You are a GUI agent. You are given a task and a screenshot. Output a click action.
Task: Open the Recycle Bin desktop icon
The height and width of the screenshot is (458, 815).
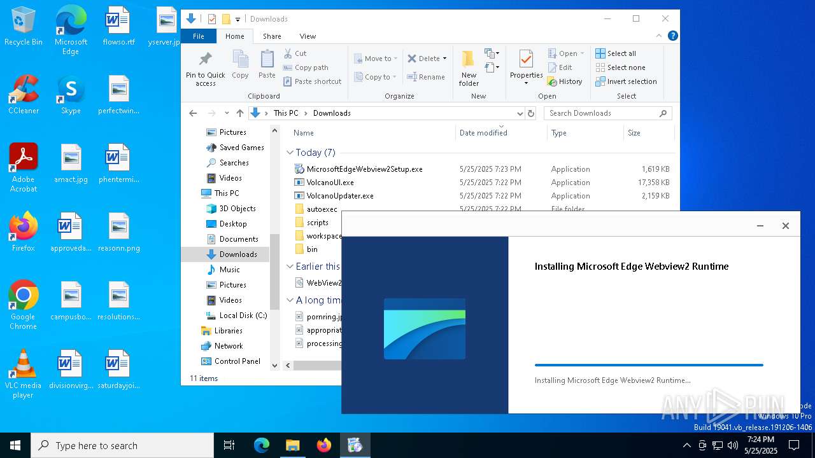pos(24,27)
